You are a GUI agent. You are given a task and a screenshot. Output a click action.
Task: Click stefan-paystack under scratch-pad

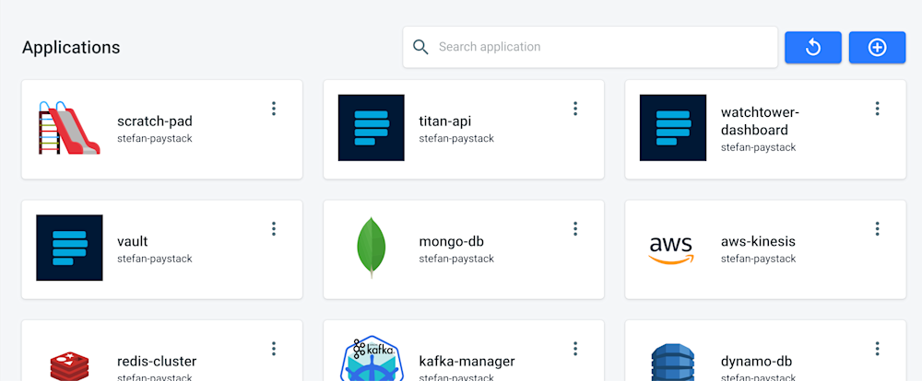pos(155,139)
